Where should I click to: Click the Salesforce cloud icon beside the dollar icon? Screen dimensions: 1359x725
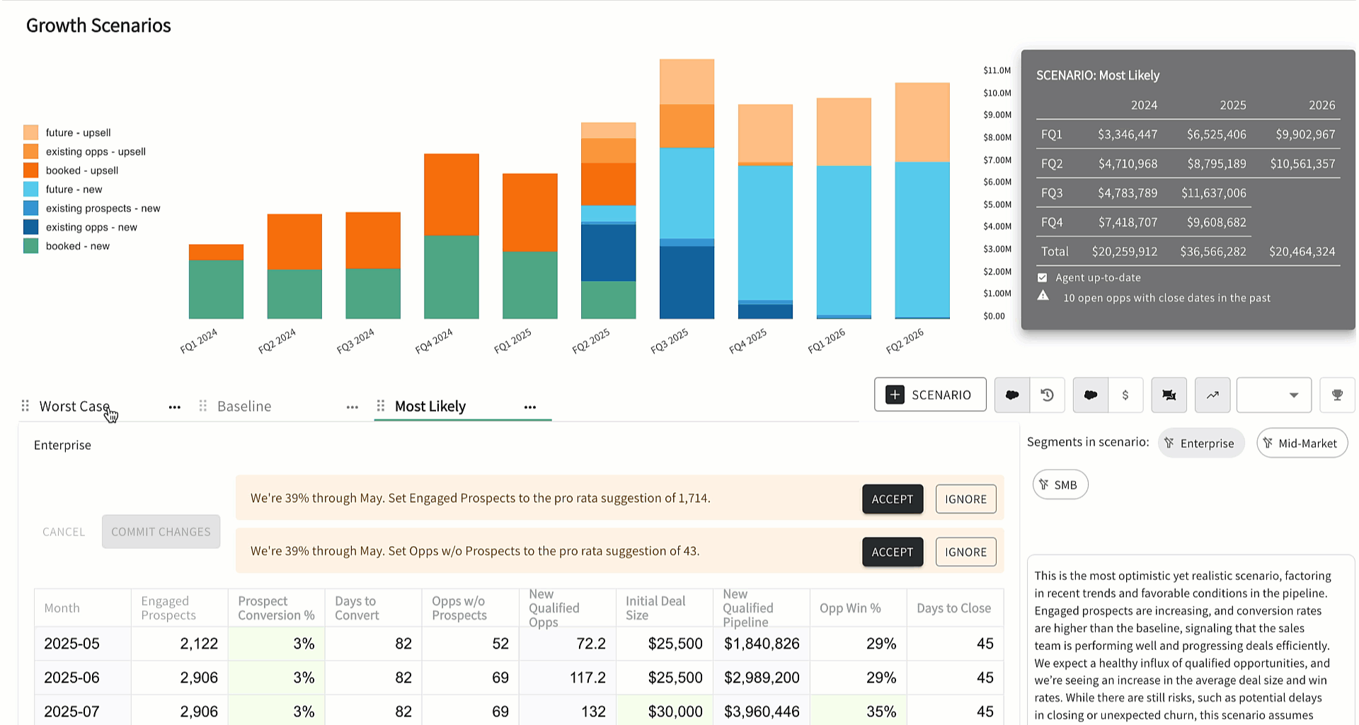tap(1091, 395)
